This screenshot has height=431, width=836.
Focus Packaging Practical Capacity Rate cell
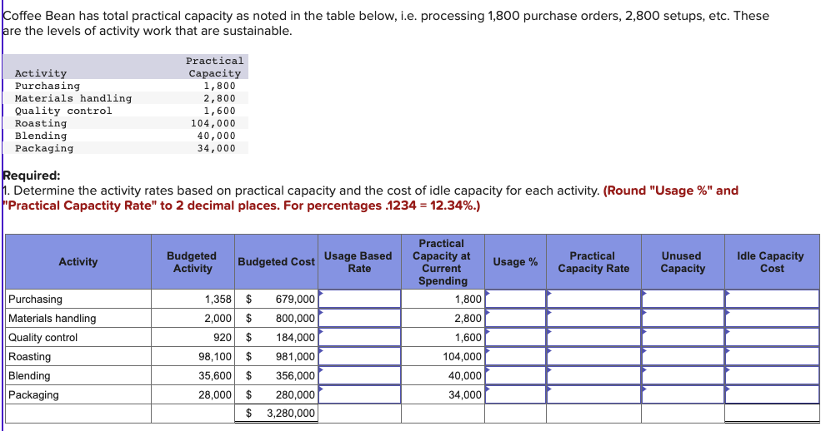pos(594,395)
